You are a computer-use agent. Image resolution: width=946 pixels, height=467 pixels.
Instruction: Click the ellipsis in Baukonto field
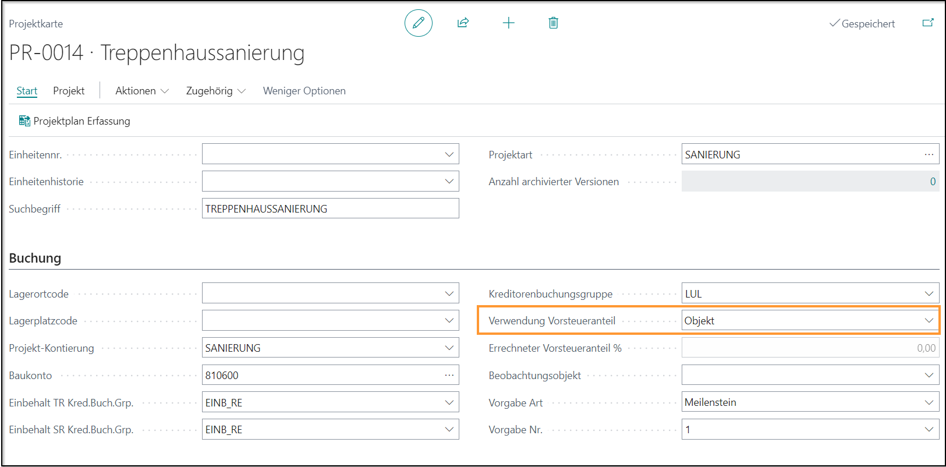pos(449,375)
